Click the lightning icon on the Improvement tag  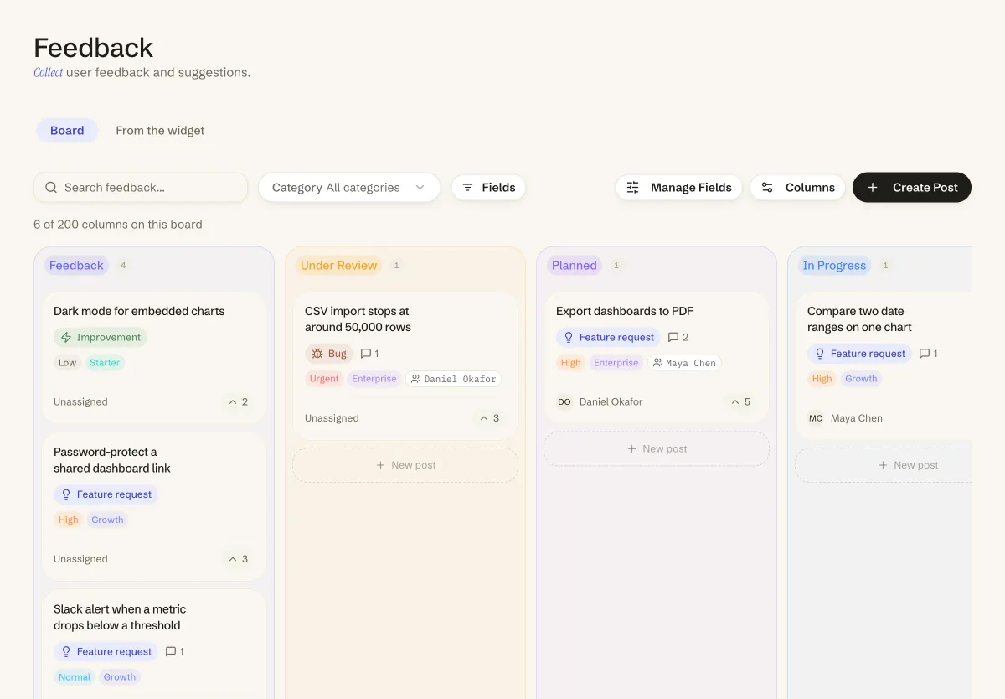[66, 338]
